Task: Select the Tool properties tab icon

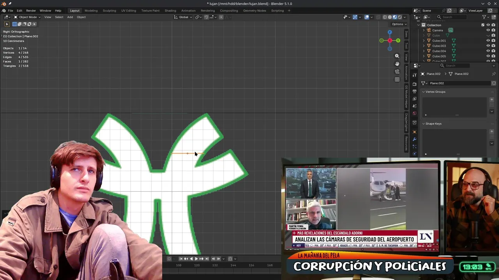Action: pos(414,74)
